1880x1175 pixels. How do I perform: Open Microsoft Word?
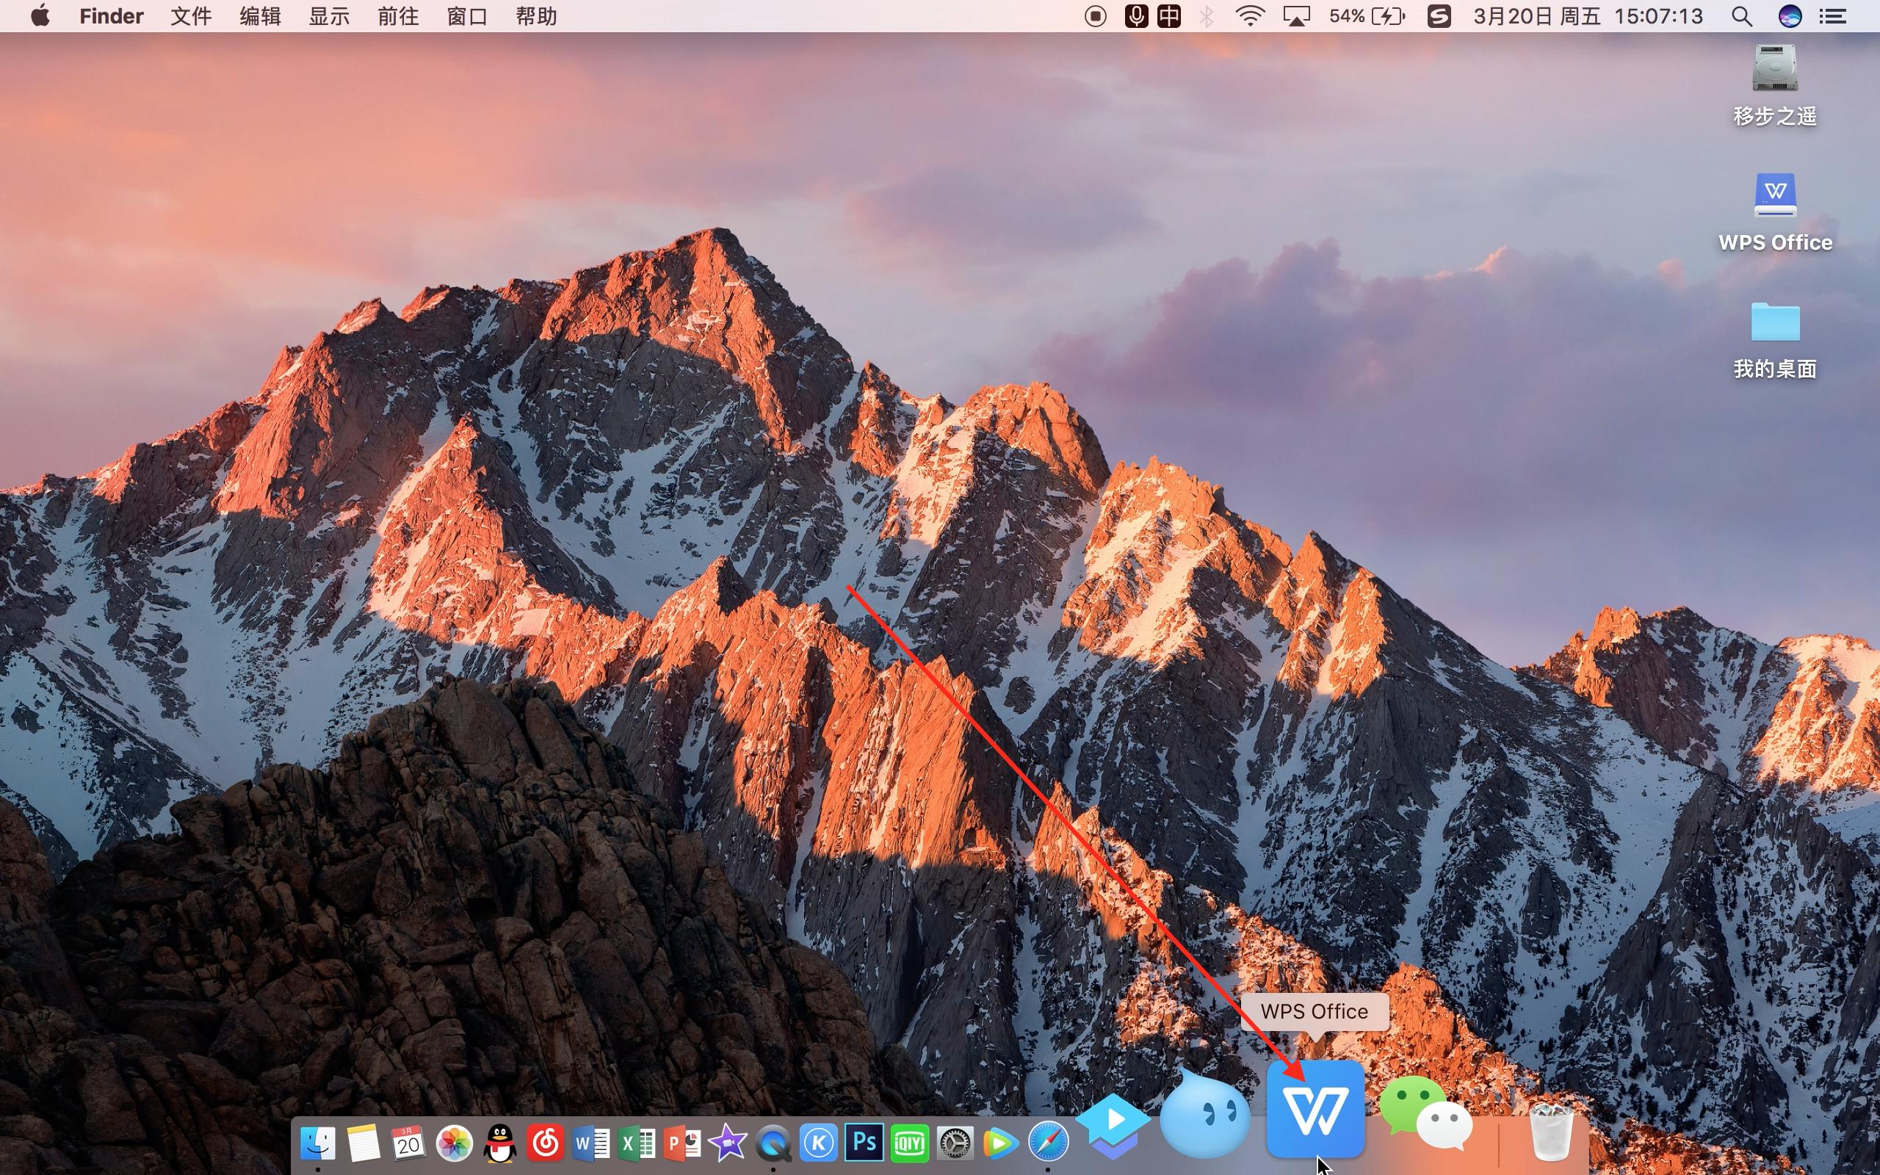(x=590, y=1143)
